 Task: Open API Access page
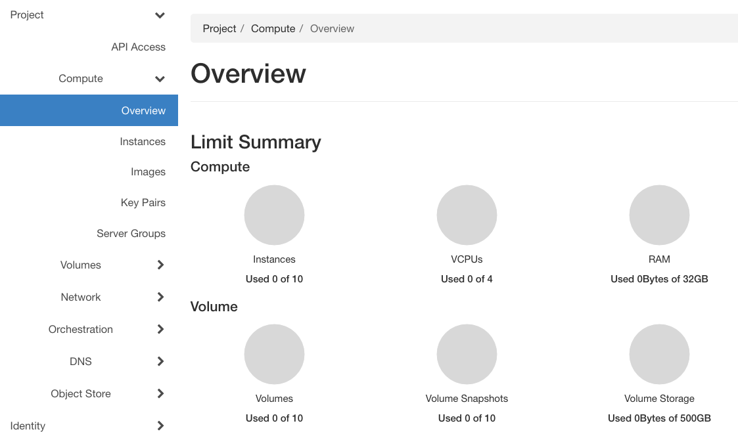tap(138, 47)
